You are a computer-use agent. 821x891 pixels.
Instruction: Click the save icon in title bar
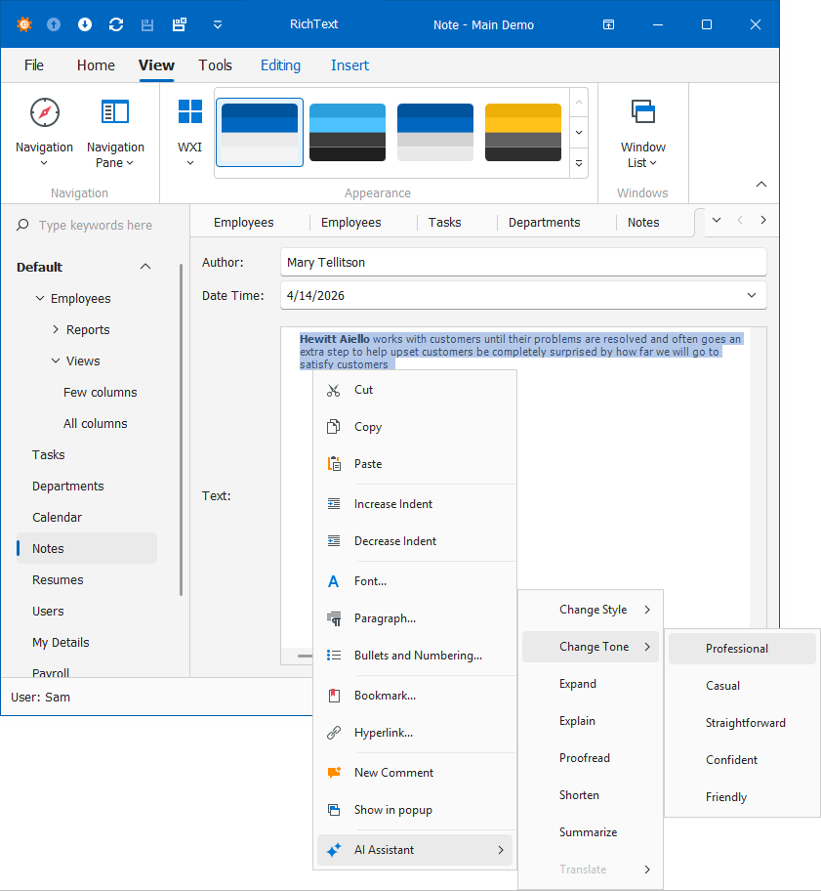coord(147,24)
